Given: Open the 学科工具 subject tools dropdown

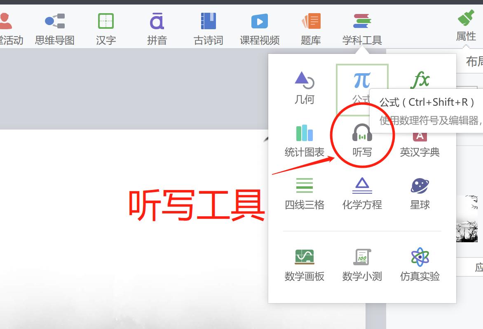Looking at the screenshot, I should point(362,27).
